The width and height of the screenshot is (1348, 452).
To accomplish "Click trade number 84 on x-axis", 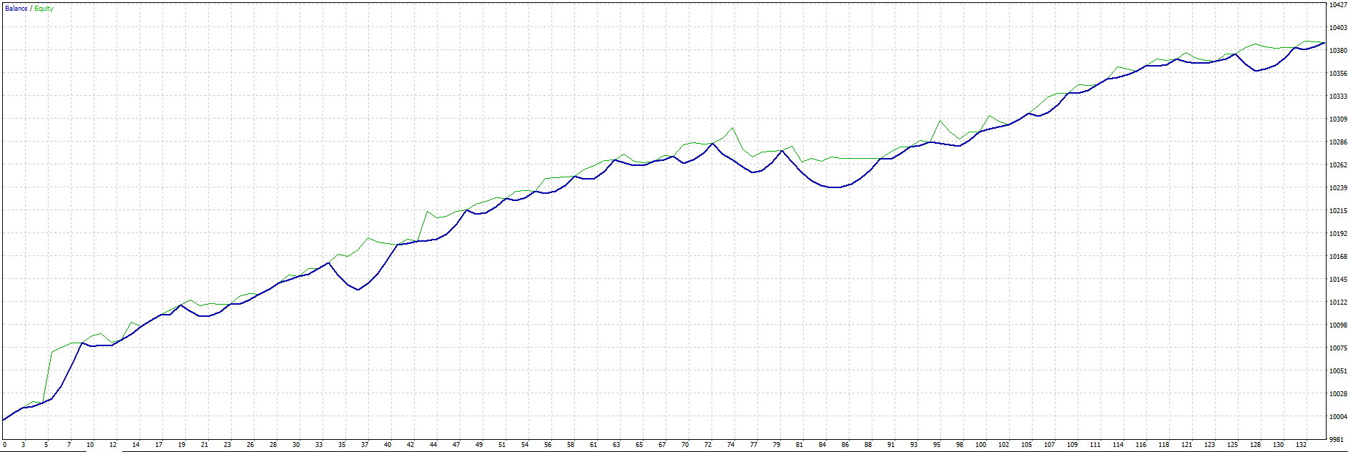I will pos(822,445).
